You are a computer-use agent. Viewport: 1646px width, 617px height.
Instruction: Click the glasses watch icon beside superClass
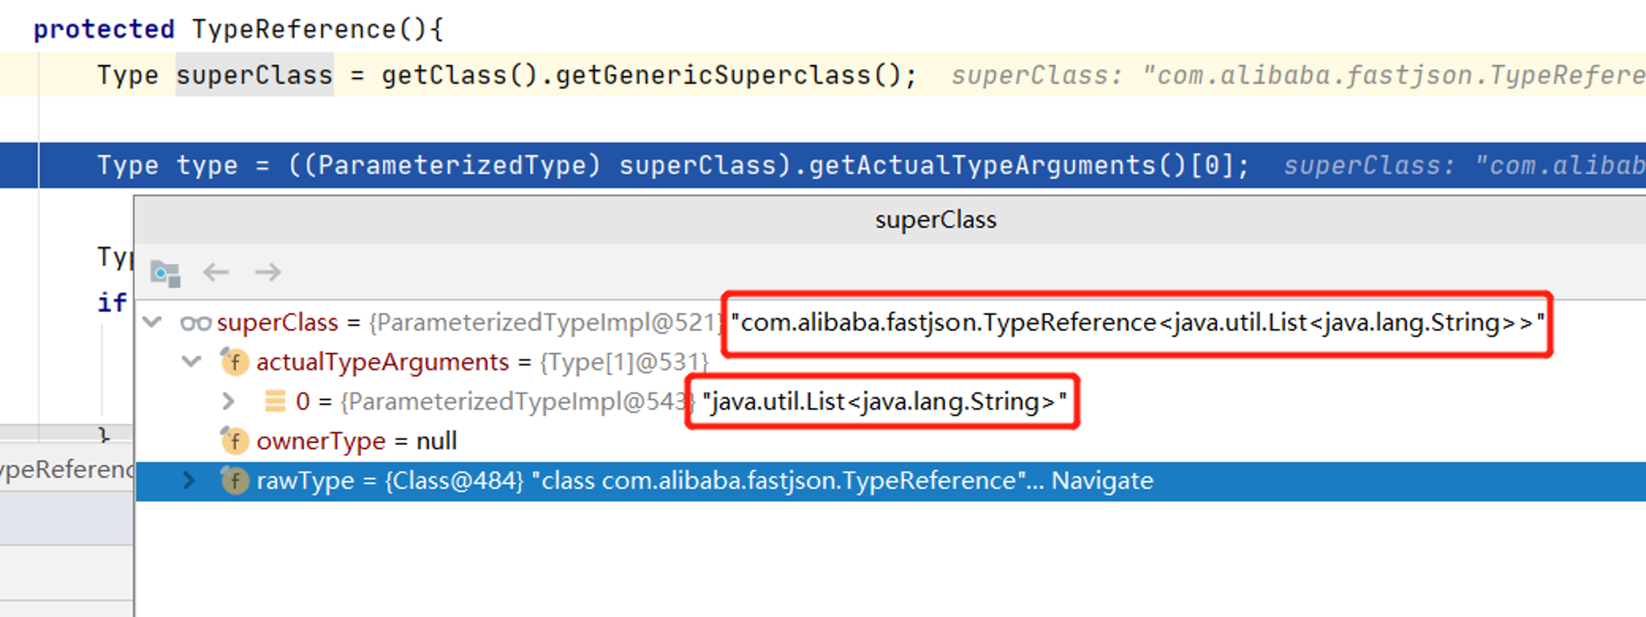pos(196,322)
